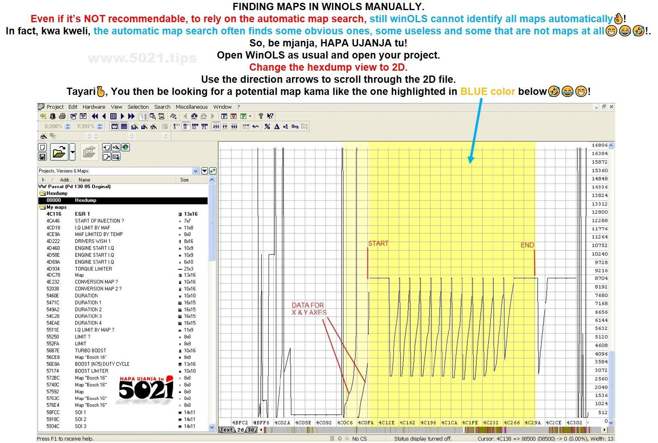Toggle the plus minus sign mode
The image size is (658, 443).
click(x=256, y=126)
